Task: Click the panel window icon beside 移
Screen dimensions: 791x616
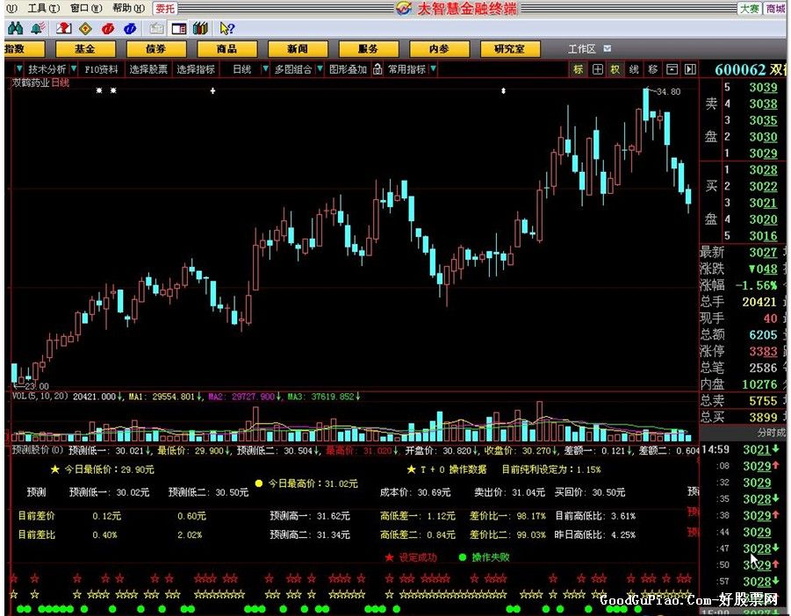Action: click(x=672, y=69)
